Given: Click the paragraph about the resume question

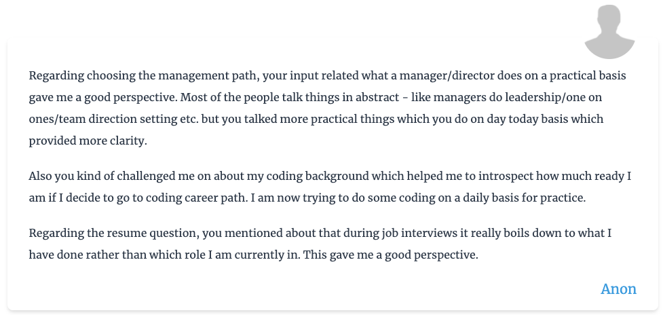Looking at the screenshot, I should click(x=319, y=244).
